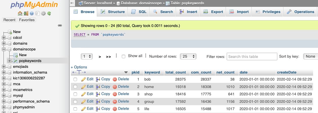318x113 pixels.
Task: Open the MySQL documentation page icon
Action: [x=37, y=14]
